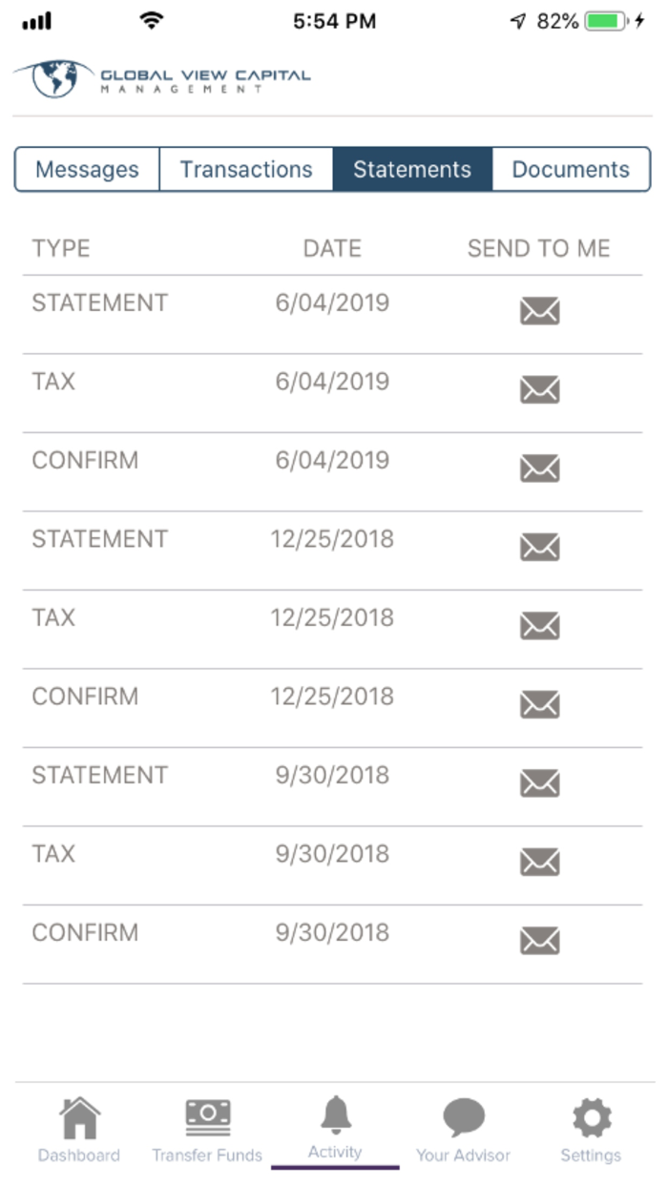Click the TYPE column header
The width and height of the screenshot is (668, 1187).
click(61, 248)
